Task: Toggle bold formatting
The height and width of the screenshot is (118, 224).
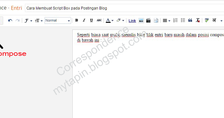Action: click(x=76, y=20)
